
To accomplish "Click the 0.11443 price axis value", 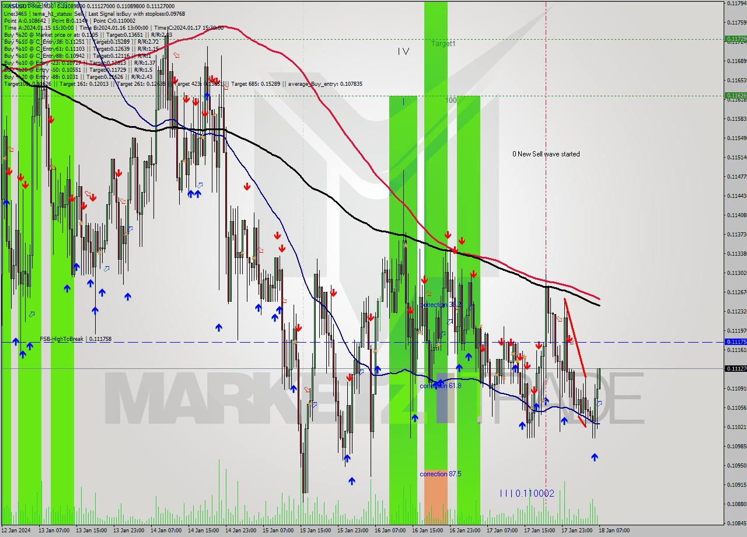I will (736, 196).
